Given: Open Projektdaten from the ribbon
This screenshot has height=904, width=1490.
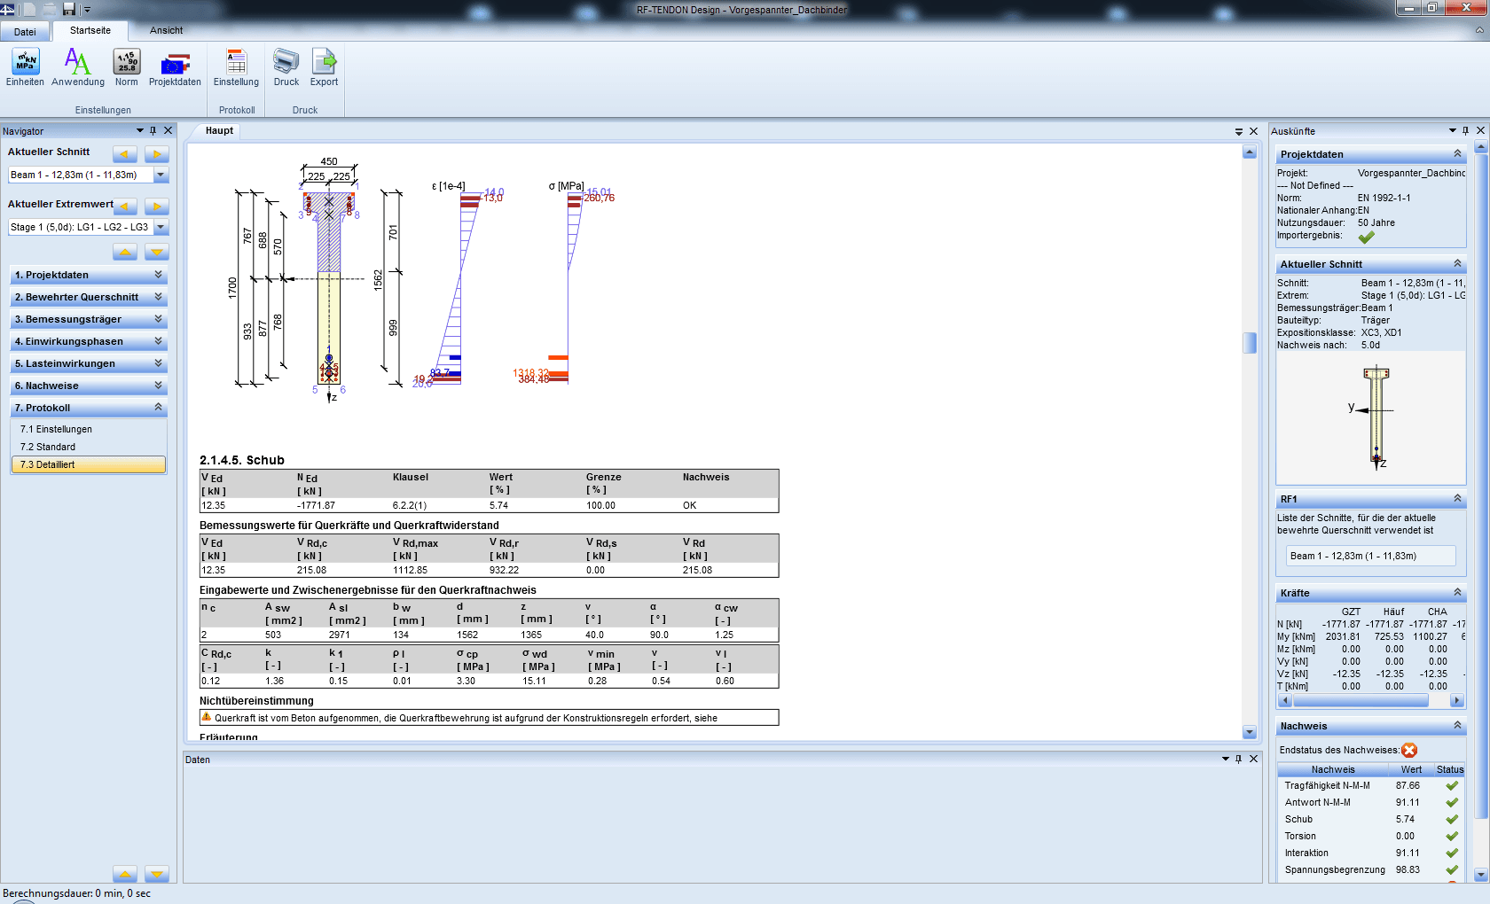Looking at the screenshot, I should tap(175, 67).
